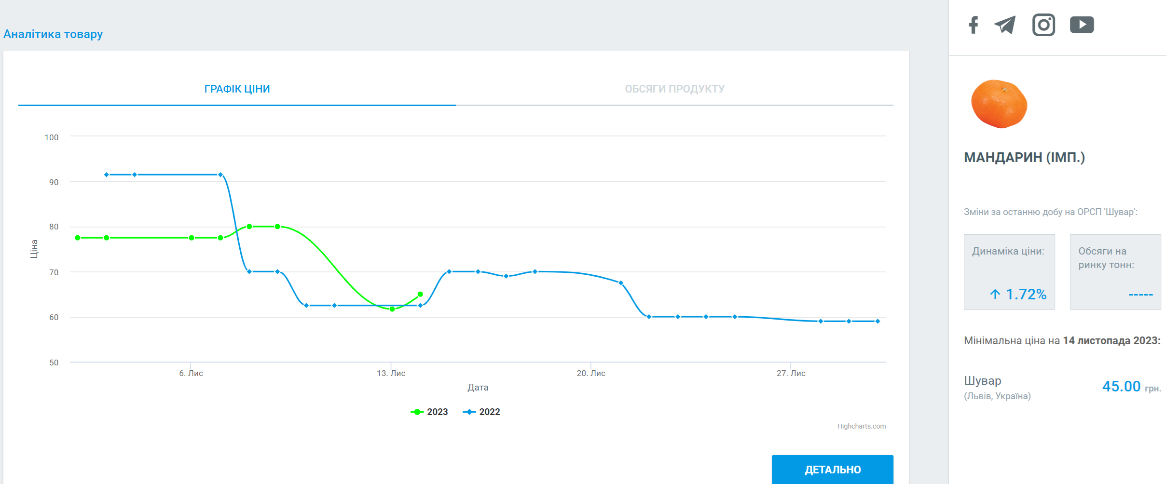
Task: Click the first blue 2022 data point
Action: coord(107,175)
